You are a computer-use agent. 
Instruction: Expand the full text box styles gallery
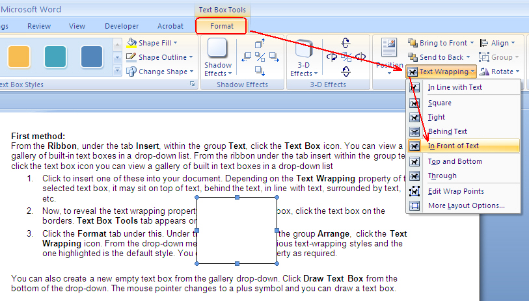117,70
